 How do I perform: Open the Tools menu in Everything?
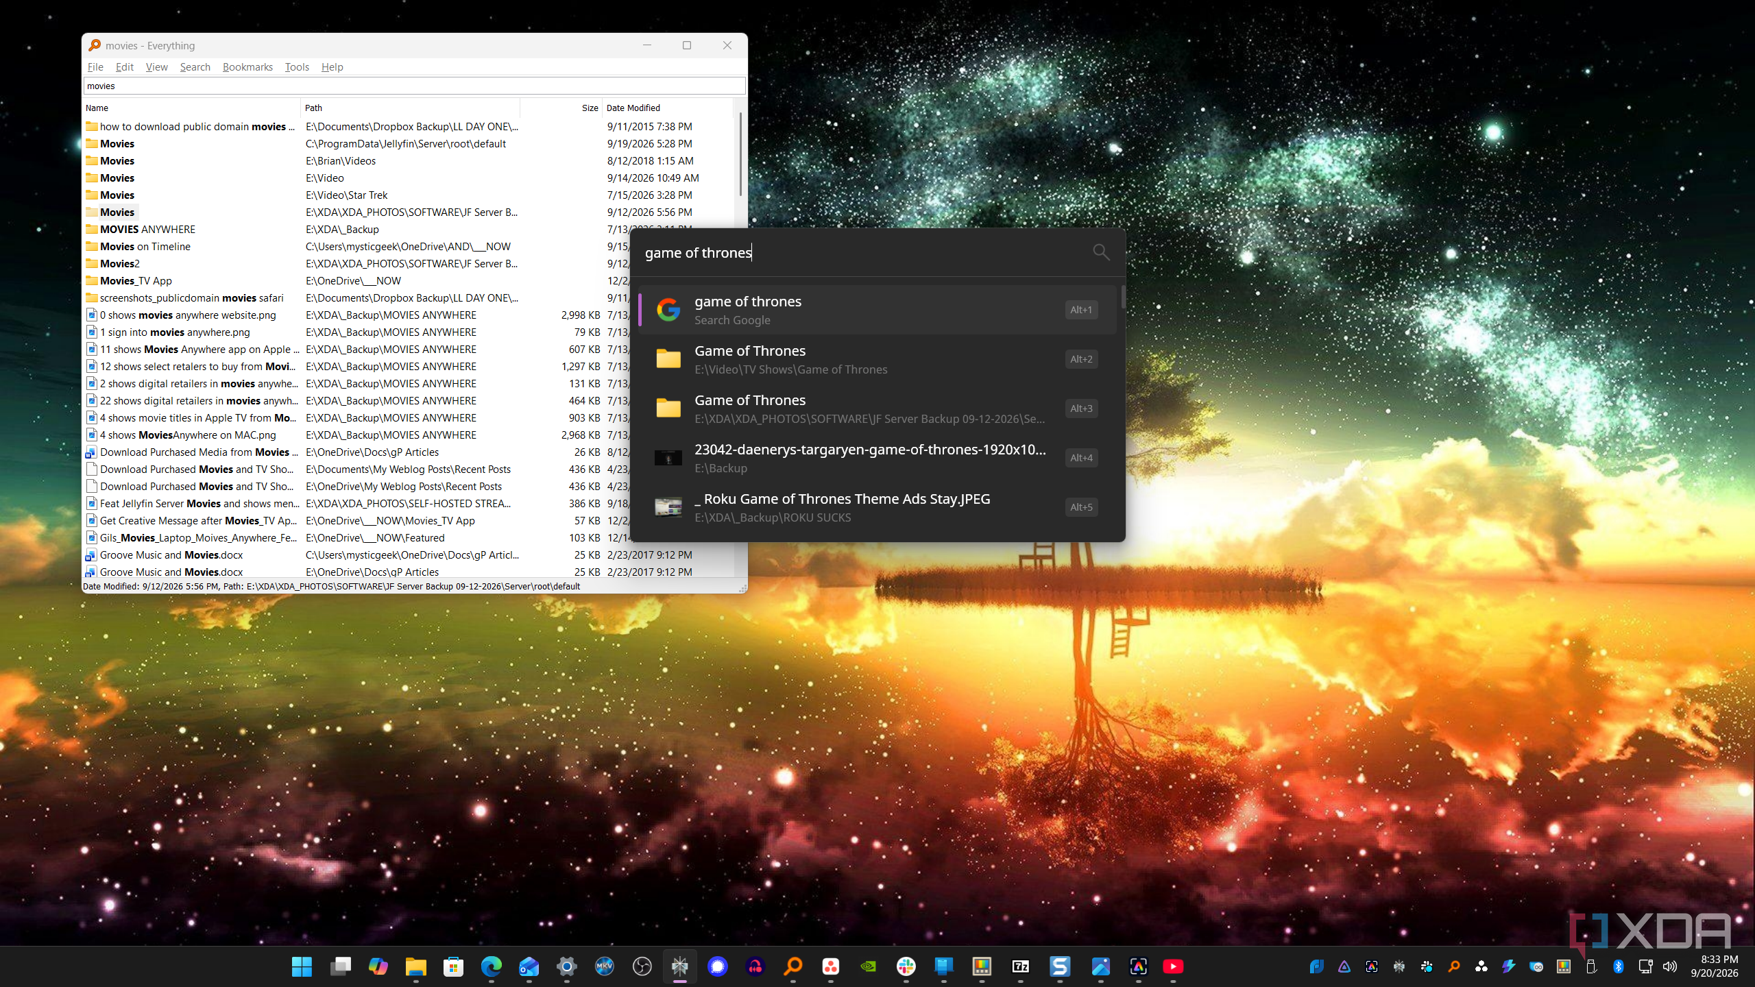pyautogui.click(x=297, y=66)
